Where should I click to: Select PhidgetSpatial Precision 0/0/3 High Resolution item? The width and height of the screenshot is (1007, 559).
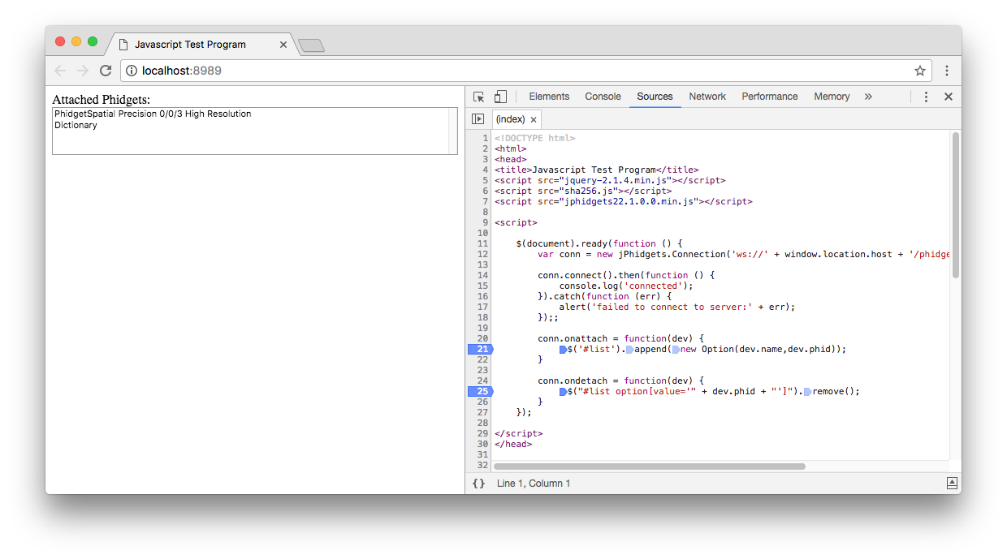[x=250, y=114]
